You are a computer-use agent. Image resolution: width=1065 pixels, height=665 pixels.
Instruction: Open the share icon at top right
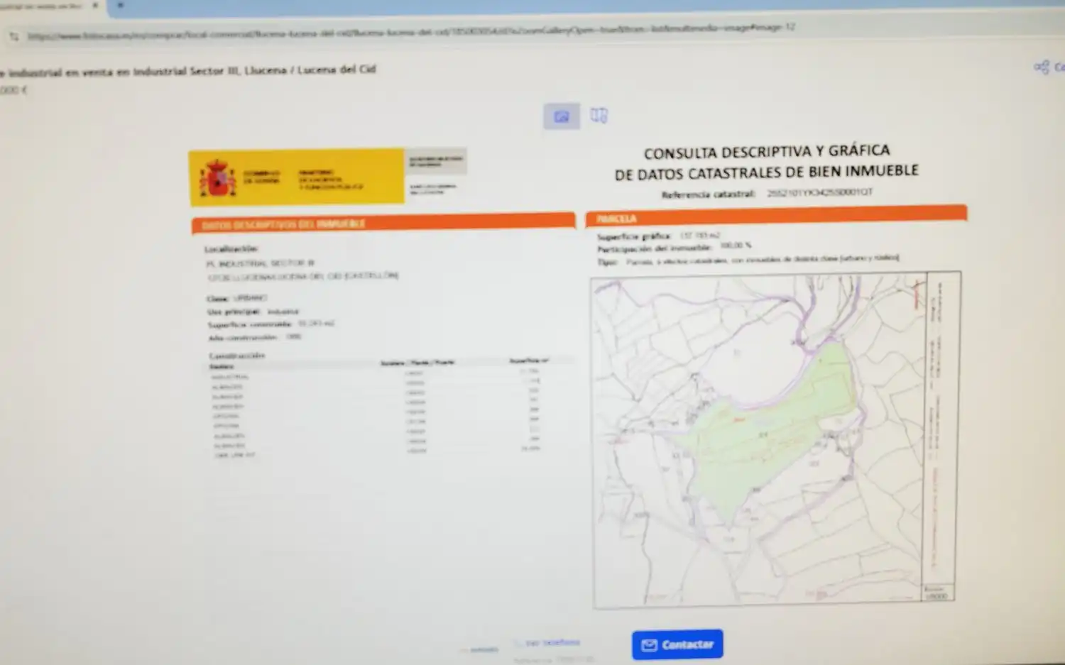(x=1042, y=67)
